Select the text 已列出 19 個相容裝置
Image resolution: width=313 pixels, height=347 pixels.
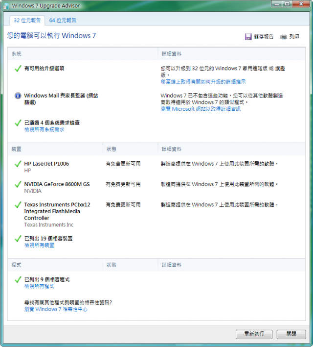point(48,239)
